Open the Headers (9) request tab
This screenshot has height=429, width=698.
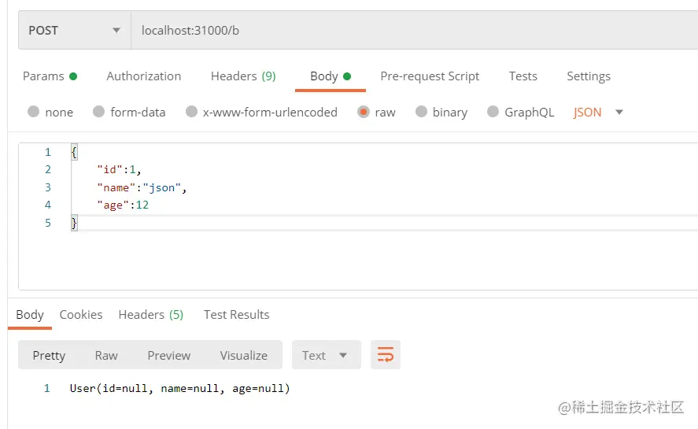pyautogui.click(x=243, y=76)
